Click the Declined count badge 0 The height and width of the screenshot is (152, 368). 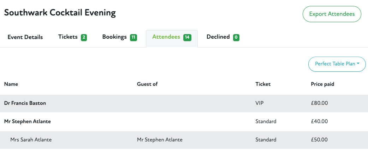(x=236, y=37)
